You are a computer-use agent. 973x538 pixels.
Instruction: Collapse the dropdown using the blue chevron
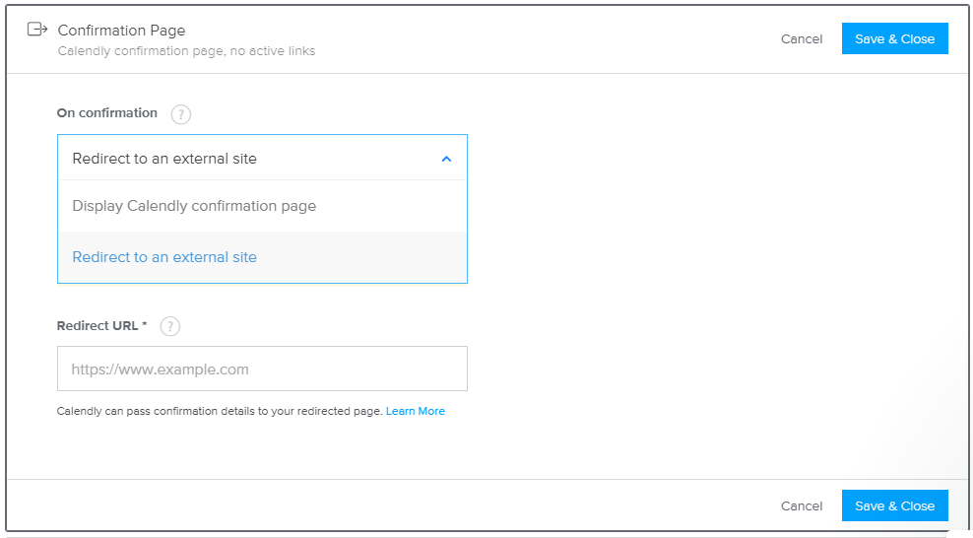pyautogui.click(x=446, y=159)
